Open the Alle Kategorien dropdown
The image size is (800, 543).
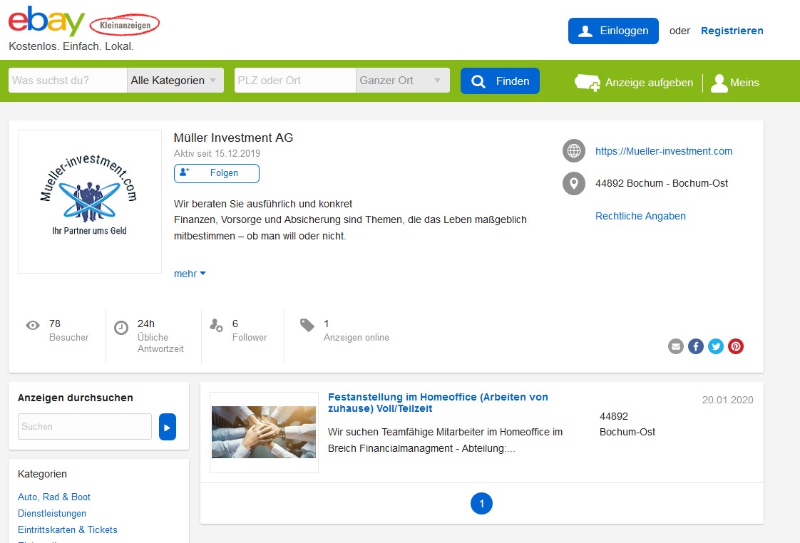tap(175, 81)
